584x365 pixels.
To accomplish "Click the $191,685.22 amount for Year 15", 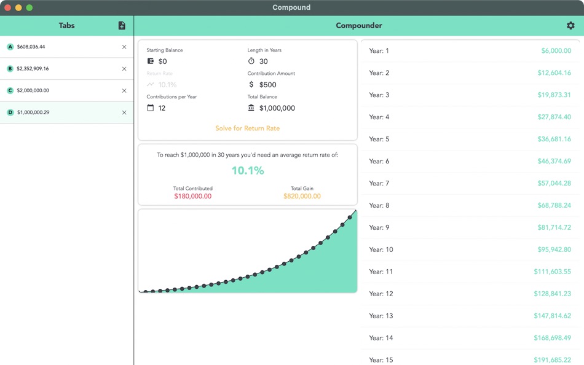I will pos(552,360).
